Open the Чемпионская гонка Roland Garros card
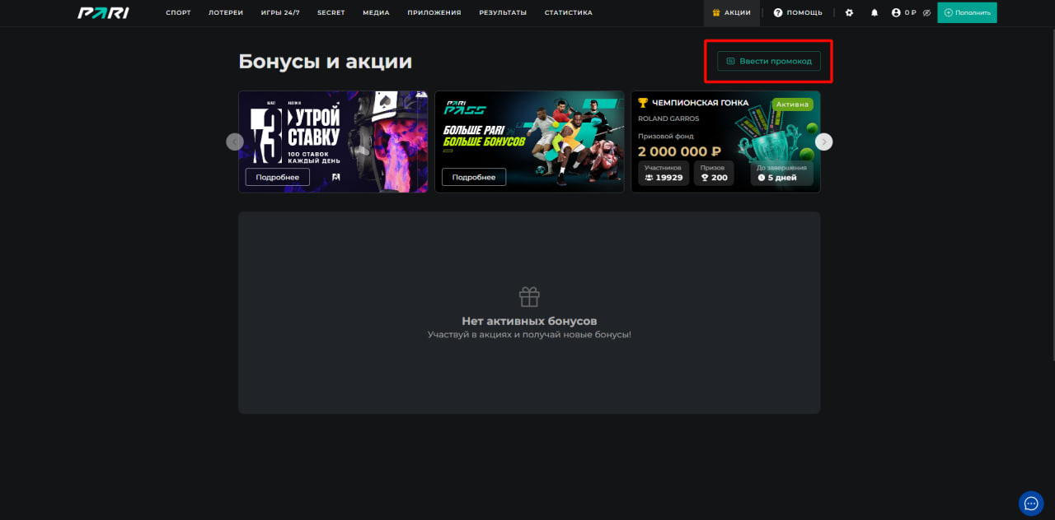The width and height of the screenshot is (1055, 520). point(725,142)
